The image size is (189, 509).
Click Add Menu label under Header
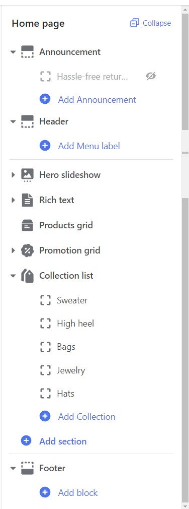[x=89, y=146]
